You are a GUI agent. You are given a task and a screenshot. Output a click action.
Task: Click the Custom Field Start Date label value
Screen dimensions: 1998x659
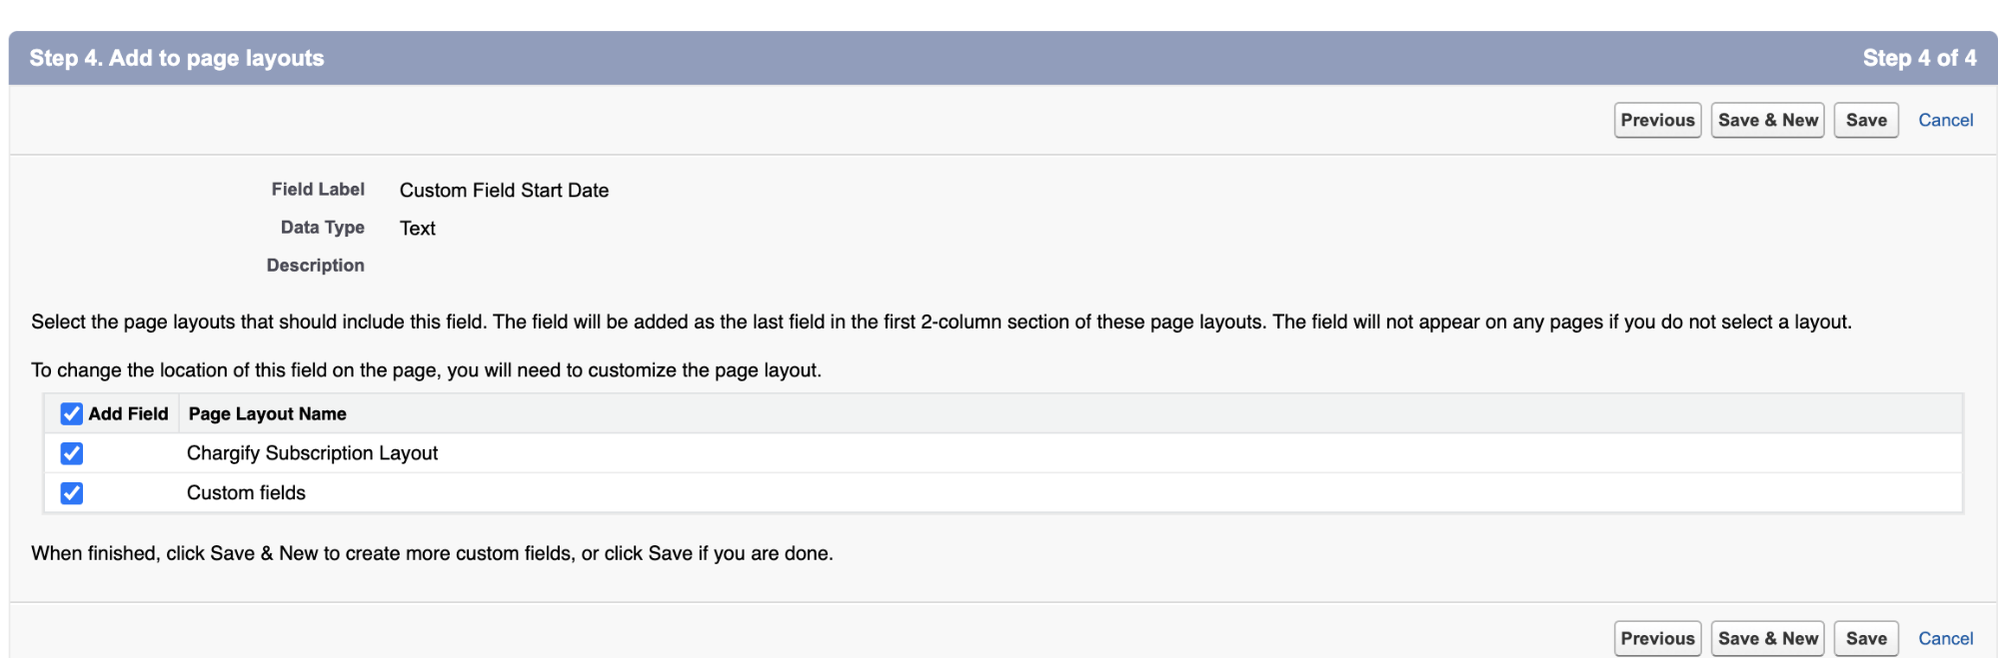[504, 190]
